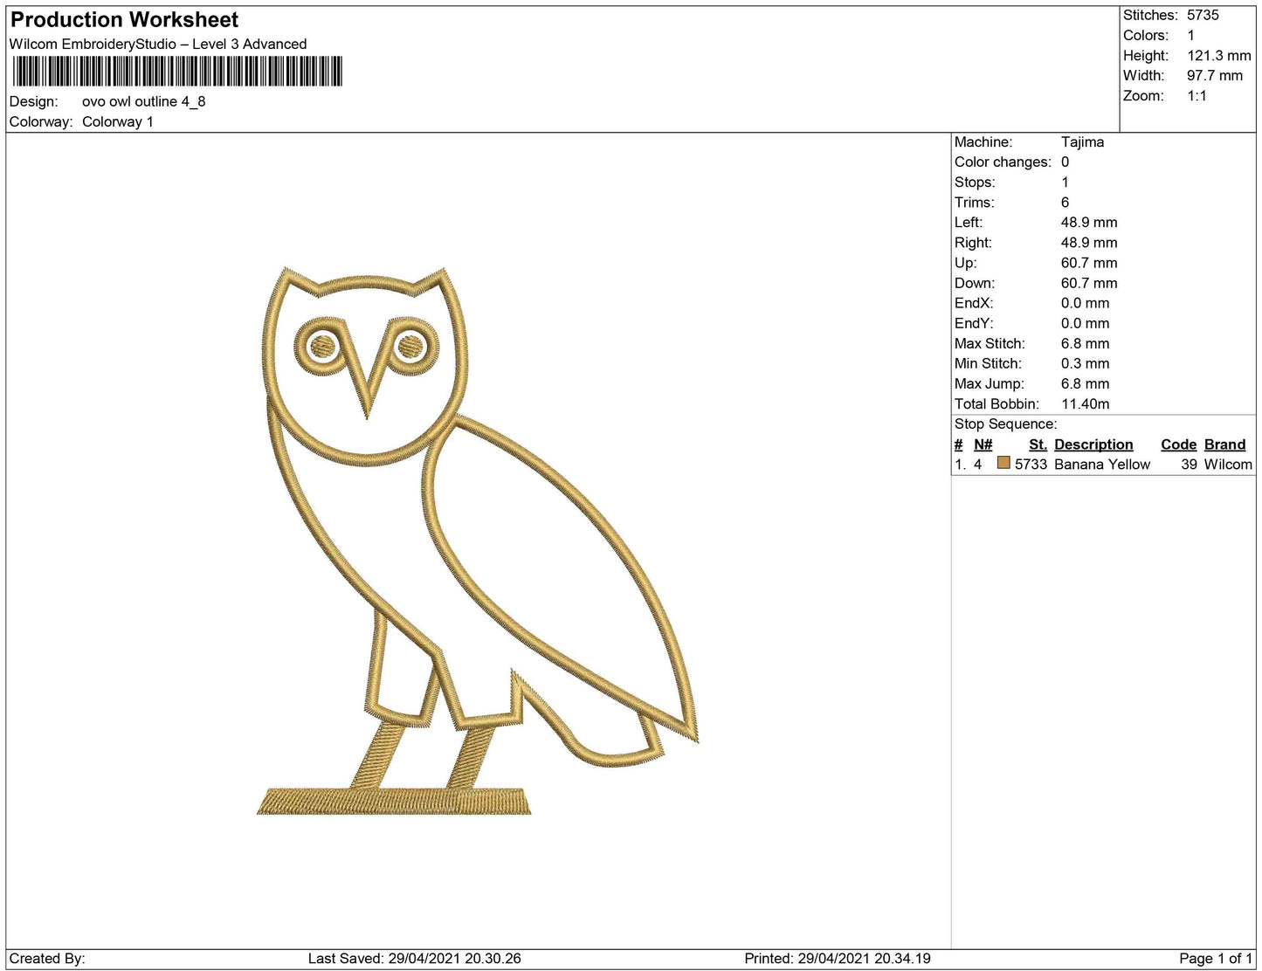
Task: Select the Height value "121.3 mm"
Action: click(x=1219, y=55)
